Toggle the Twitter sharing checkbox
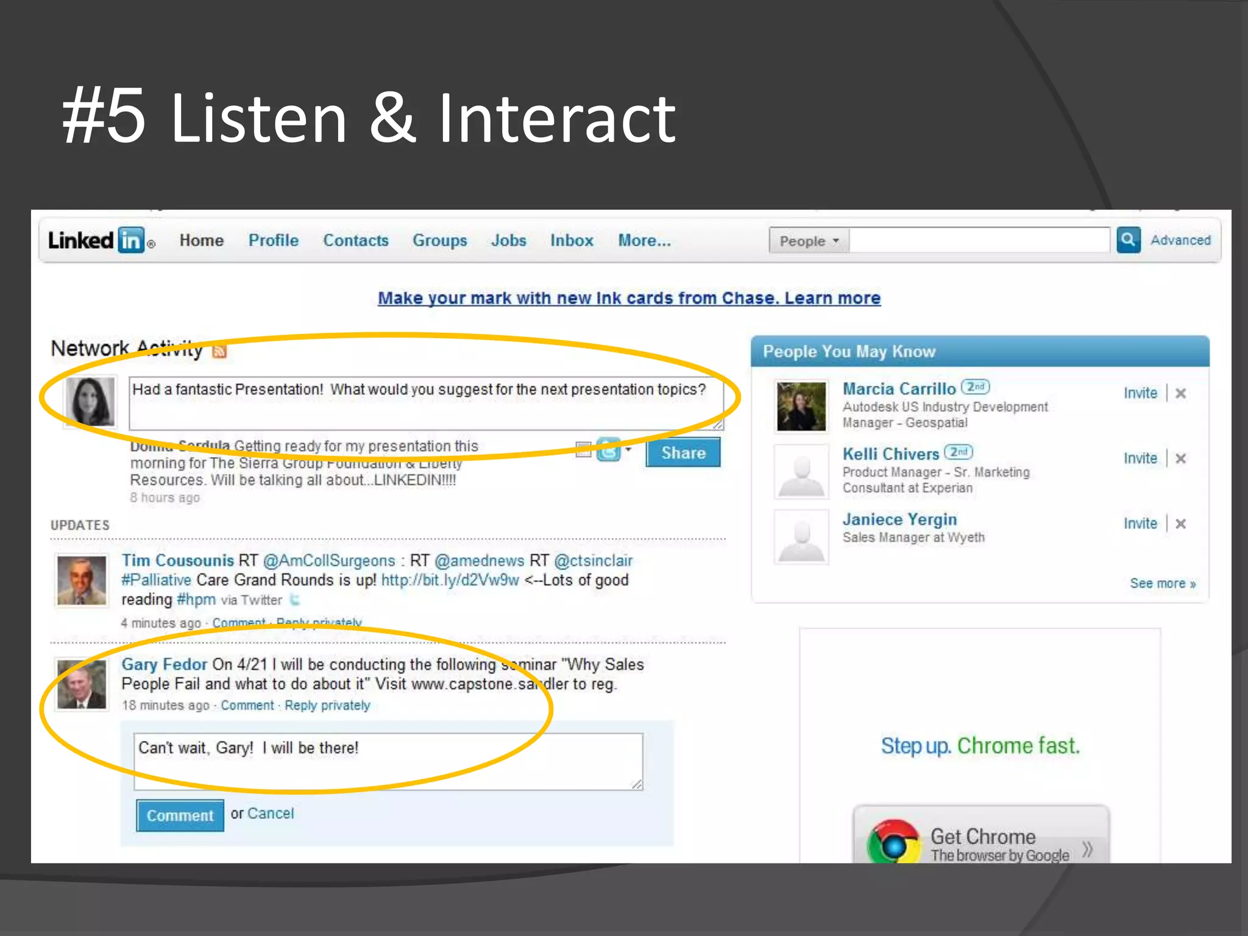Viewport: 1248px width, 936px height. [x=583, y=450]
